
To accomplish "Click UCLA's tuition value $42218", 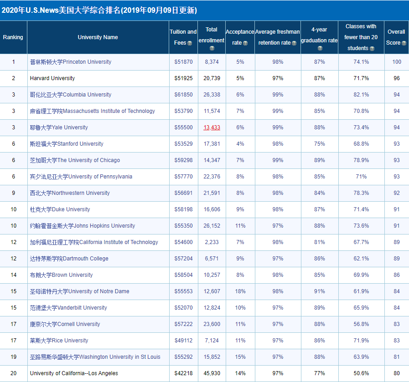I will pyautogui.click(x=184, y=373).
